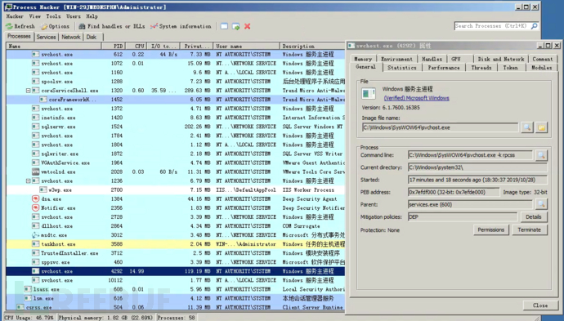Focus the Search Processes input field

point(492,26)
